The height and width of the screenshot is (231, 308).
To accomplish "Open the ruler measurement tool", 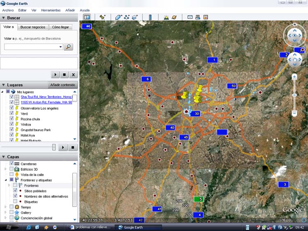I will 150,17.
